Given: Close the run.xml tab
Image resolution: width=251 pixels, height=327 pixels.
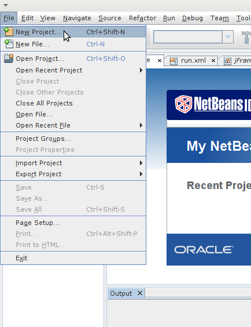Looking at the screenshot, I should 213,61.
